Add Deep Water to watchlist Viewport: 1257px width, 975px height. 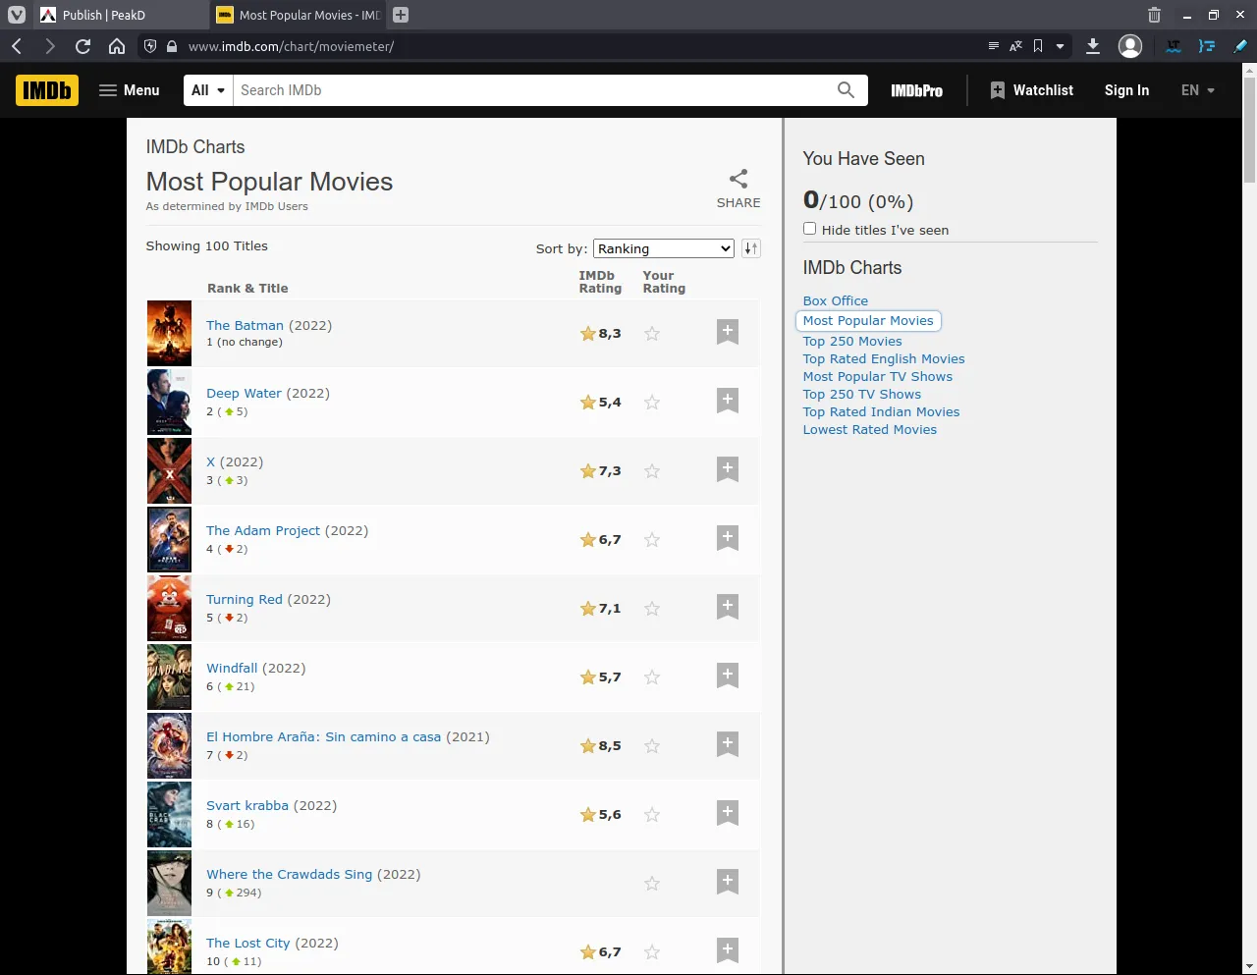[728, 401]
